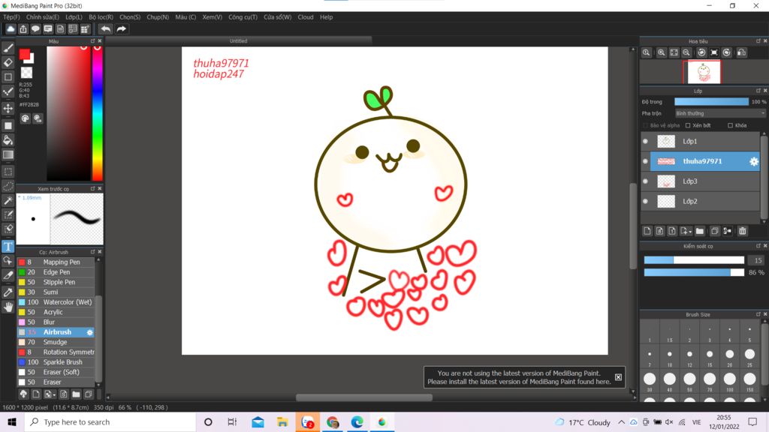This screenshot has height=432, width=769.
Task: Click the speech bubble icon in toolbar
Action: click(x=35, y=29)
